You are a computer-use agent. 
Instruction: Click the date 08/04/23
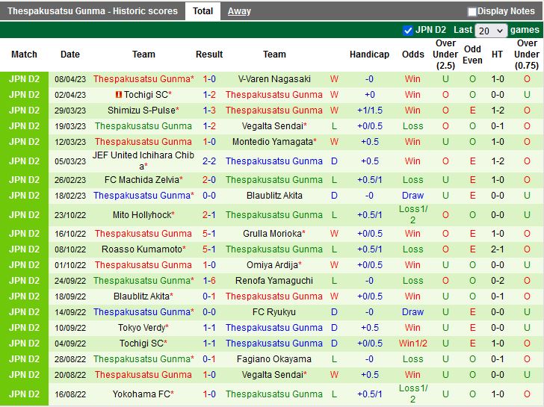[x=70, y=79]
